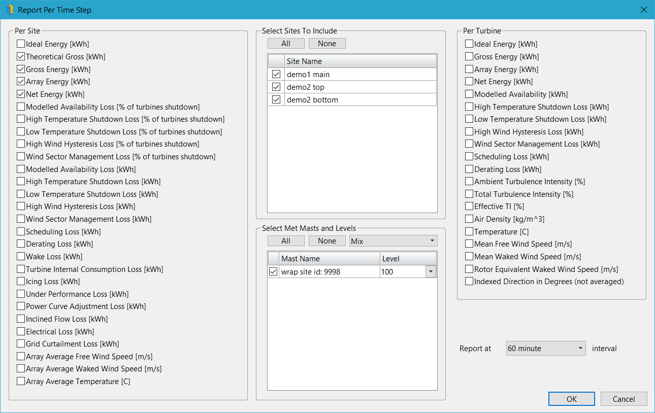The image size is (655, 413).
Task: Uncheck the demo1 main site
Action: [x=276, y=75]
